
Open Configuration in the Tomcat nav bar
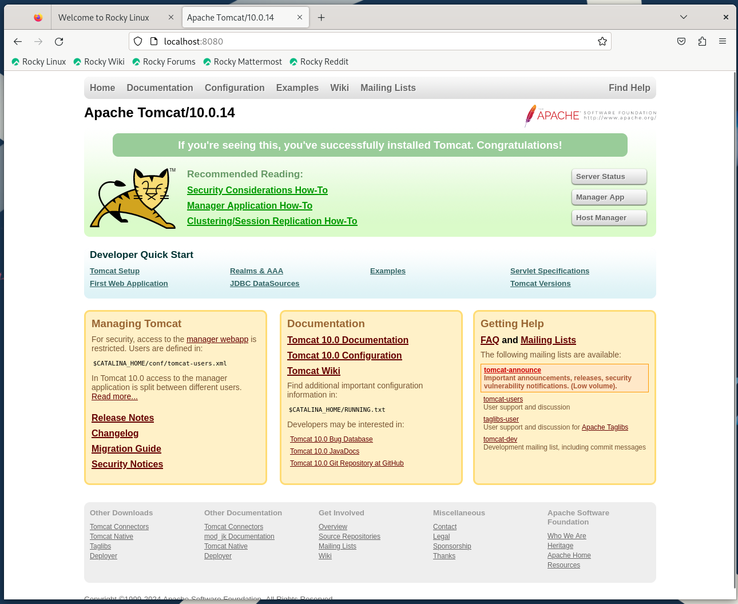[x=235, y=88]
